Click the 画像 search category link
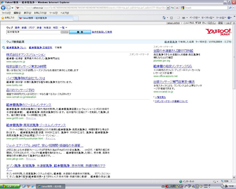The height and width of the screenshot is (189, 236). point(17,28)
